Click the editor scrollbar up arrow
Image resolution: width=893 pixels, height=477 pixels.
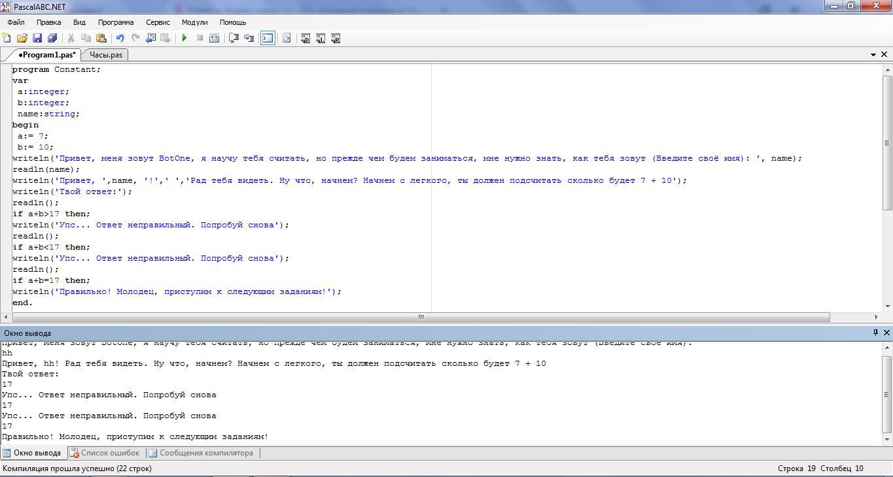click(x=887, y=69)
